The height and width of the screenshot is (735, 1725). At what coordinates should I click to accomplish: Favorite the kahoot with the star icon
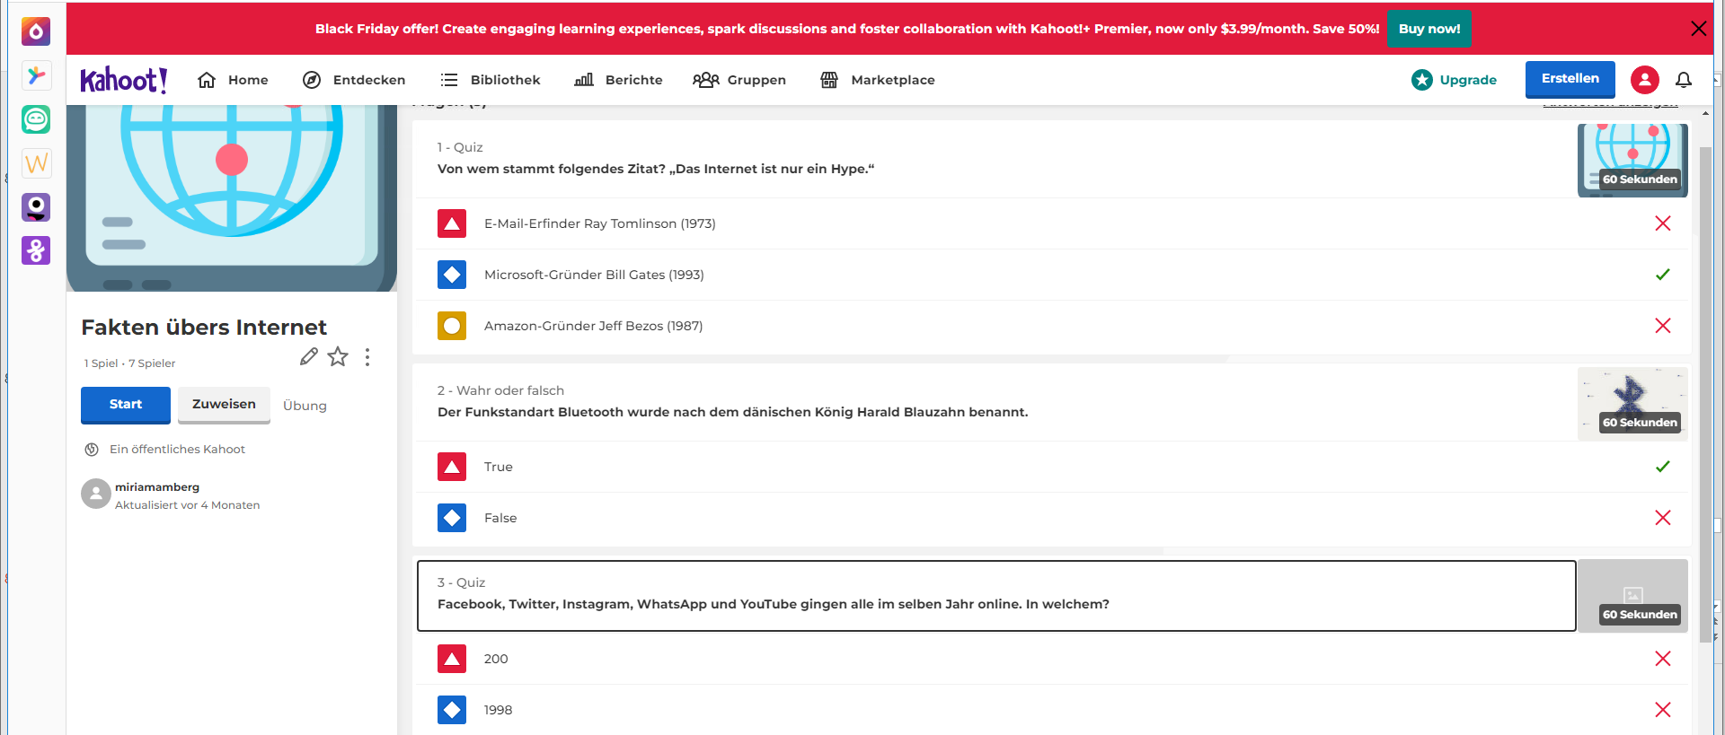click(338, 357)
